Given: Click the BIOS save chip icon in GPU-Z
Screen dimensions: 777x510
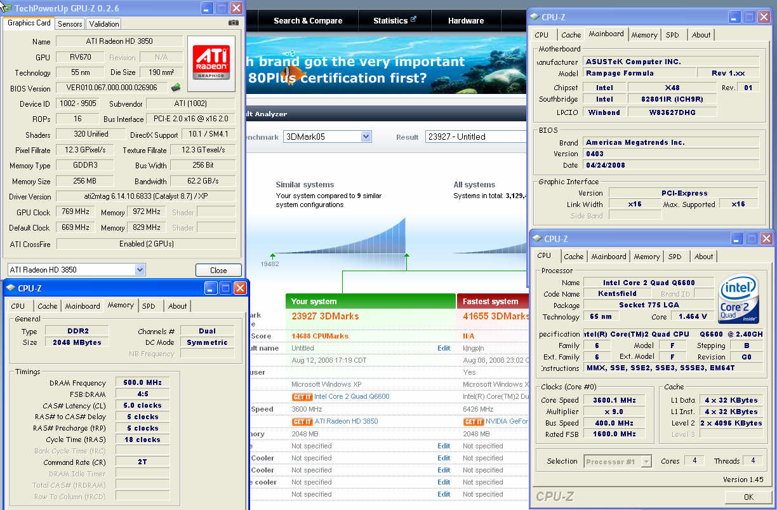Looking at the screenshot, I should pyautogui.click(x=176, y=88).
